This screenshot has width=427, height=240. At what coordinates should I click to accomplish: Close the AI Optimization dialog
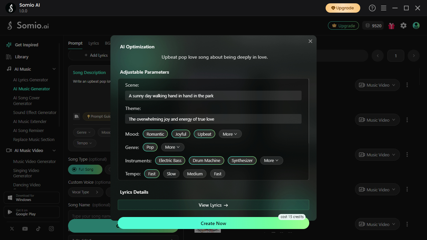pos(310,41)
